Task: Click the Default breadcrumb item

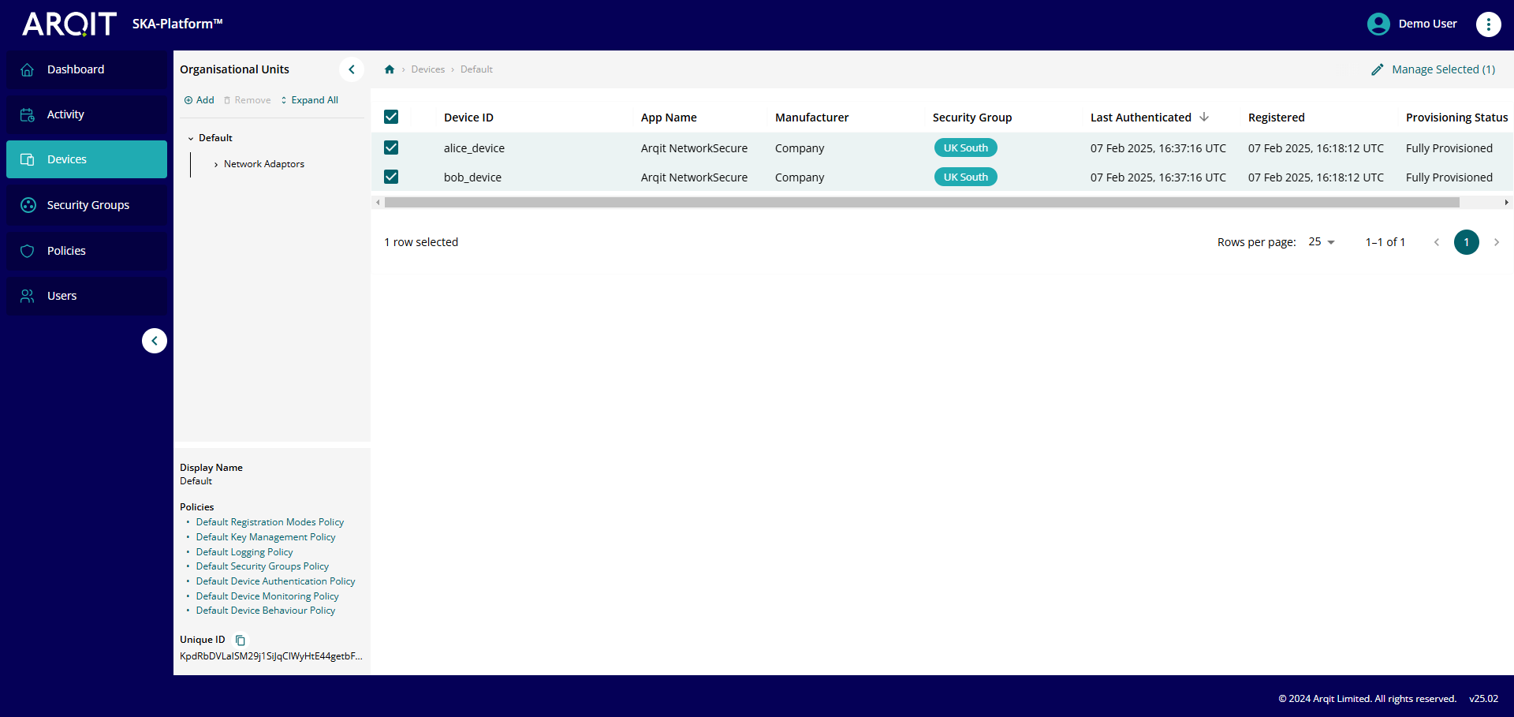Action: 476,69
